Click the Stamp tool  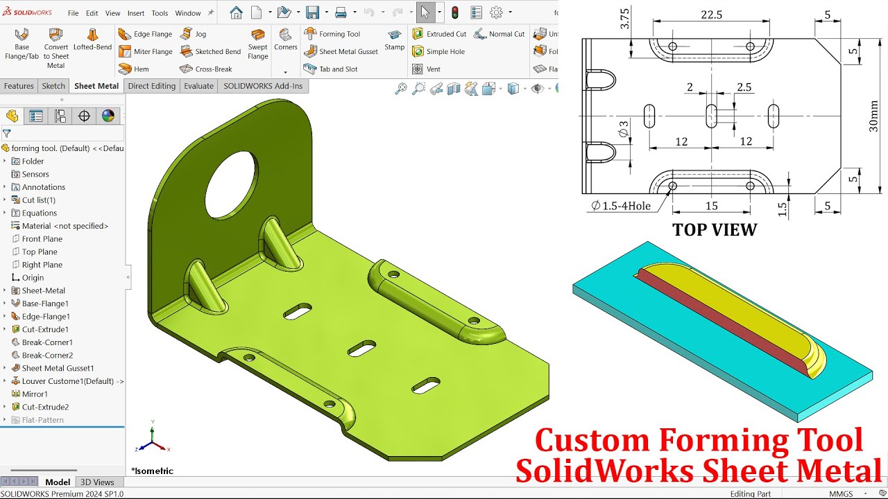pos(395,40)
